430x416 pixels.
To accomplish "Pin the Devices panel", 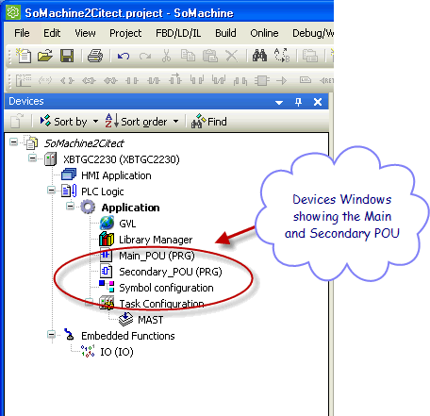I will tap(298, 102).
